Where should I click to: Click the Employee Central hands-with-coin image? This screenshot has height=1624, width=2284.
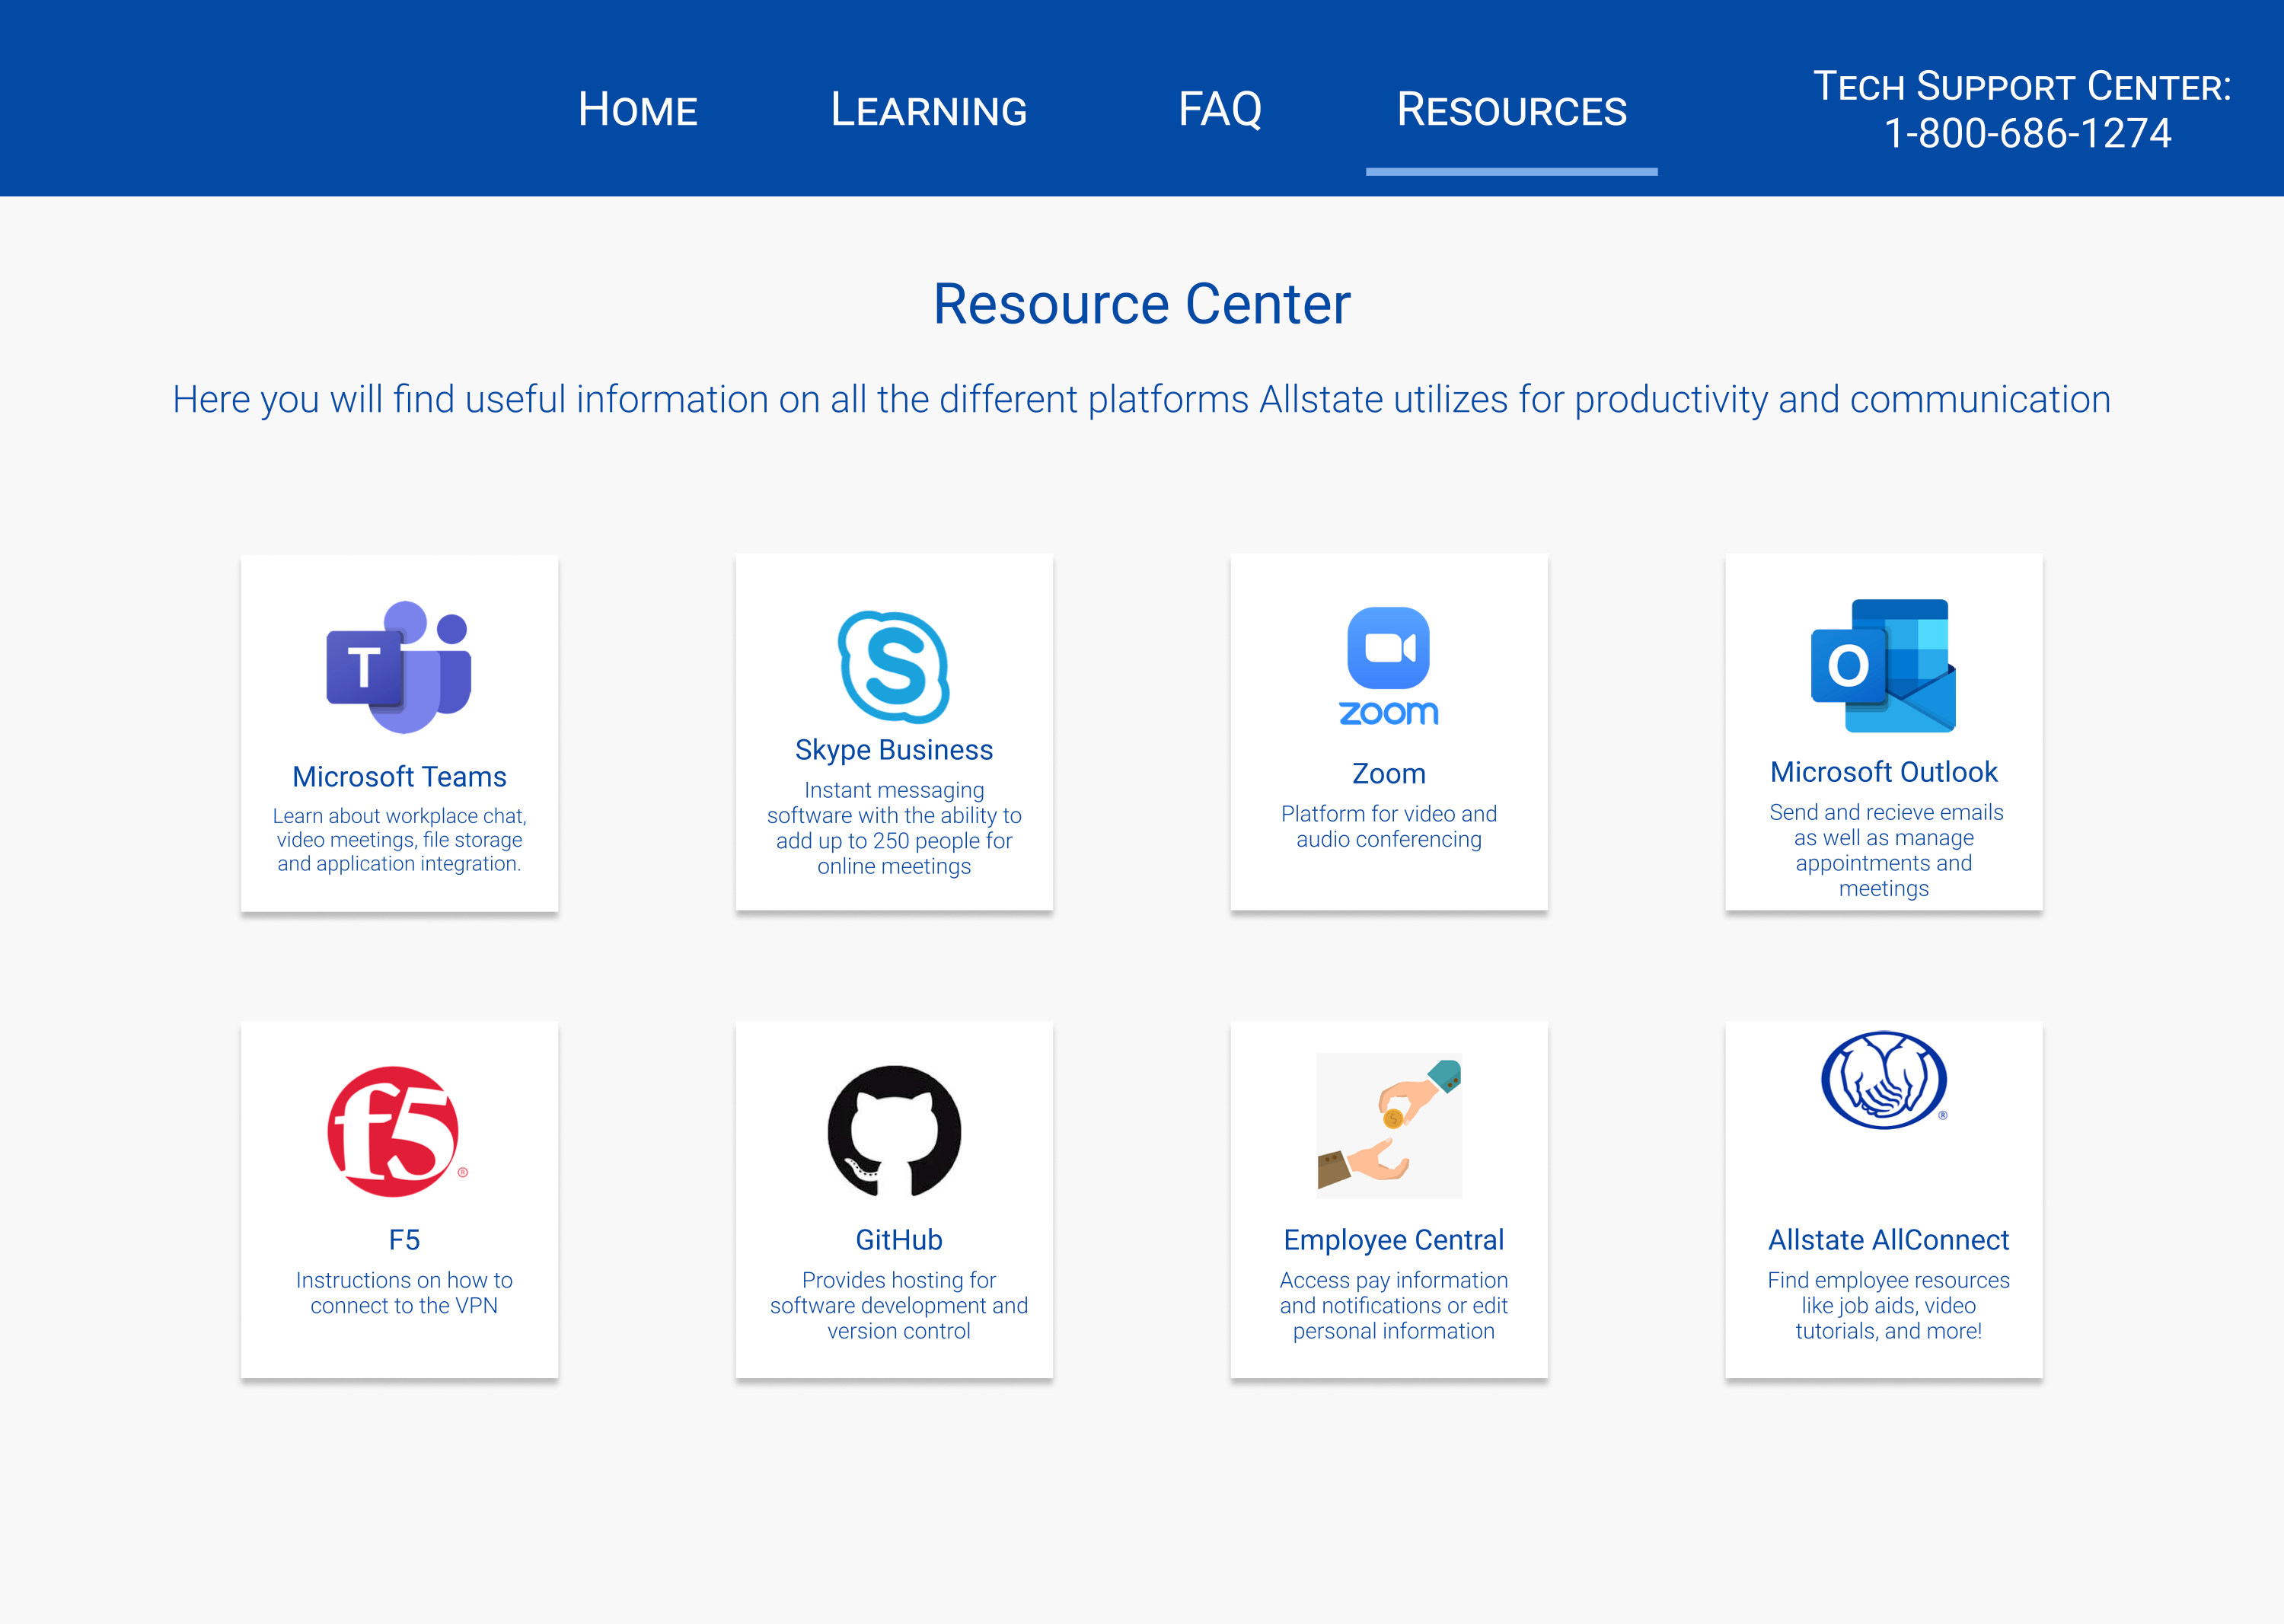[1389, 1126]
